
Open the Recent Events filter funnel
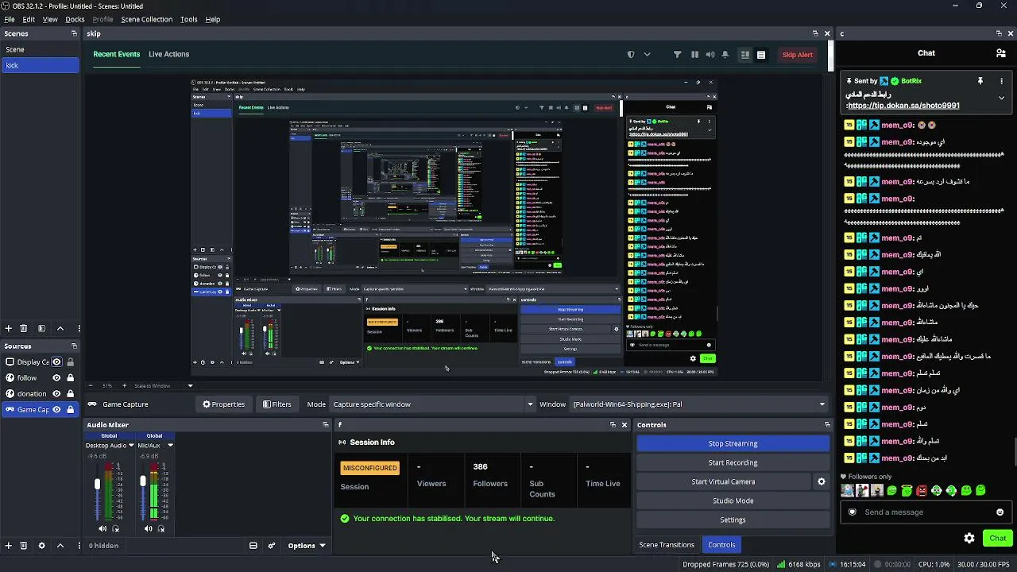[677, 55]
